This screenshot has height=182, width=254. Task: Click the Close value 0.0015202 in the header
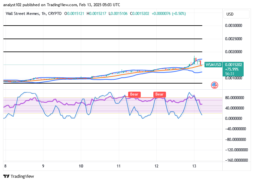(x=141, y=14)
